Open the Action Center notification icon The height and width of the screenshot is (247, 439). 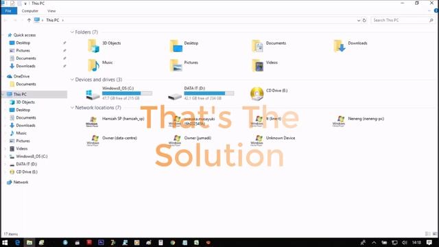pos(429,242)
